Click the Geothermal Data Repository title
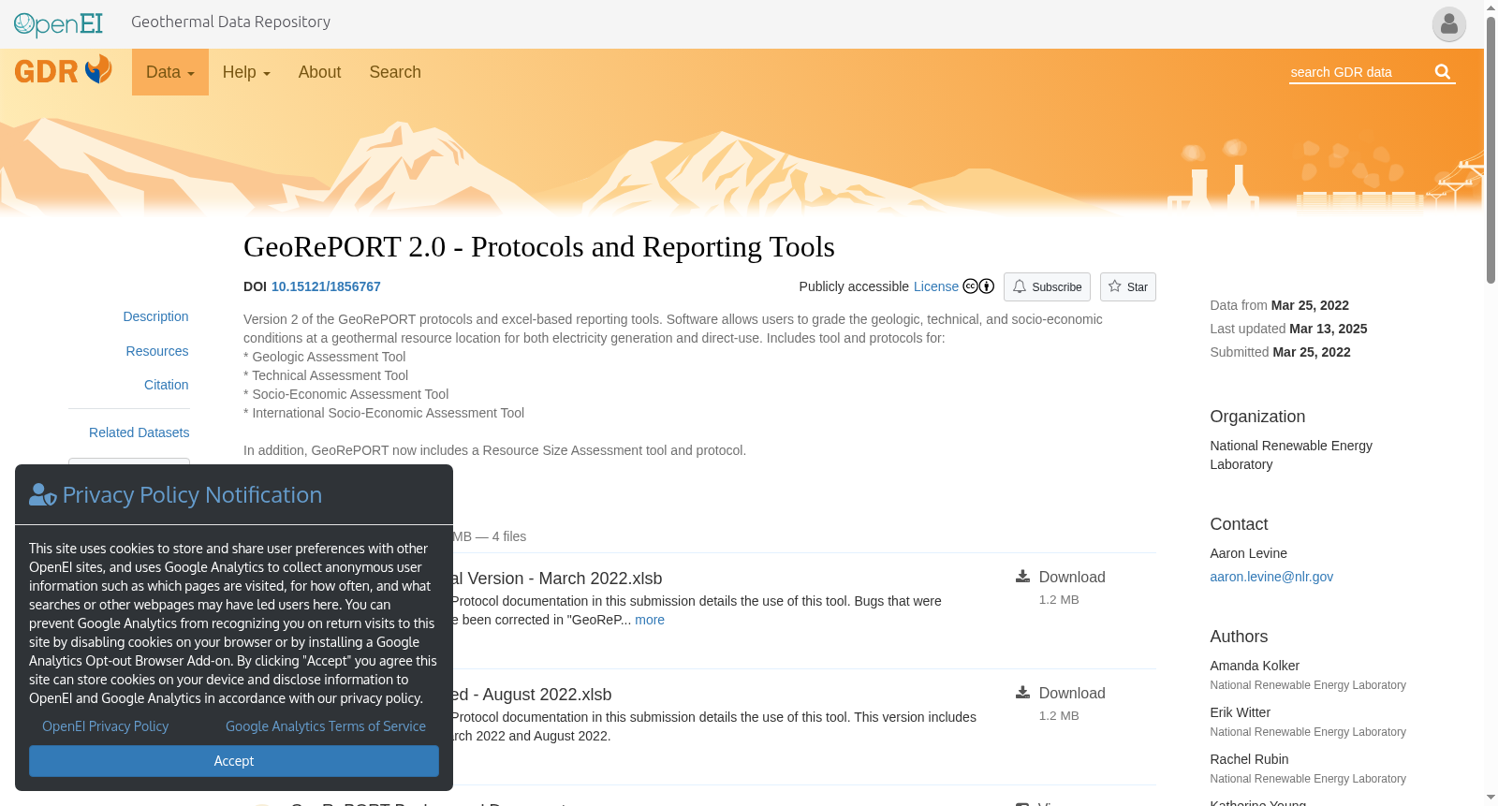This screenshot has width=1498, height=806. (x=230, y=22)
